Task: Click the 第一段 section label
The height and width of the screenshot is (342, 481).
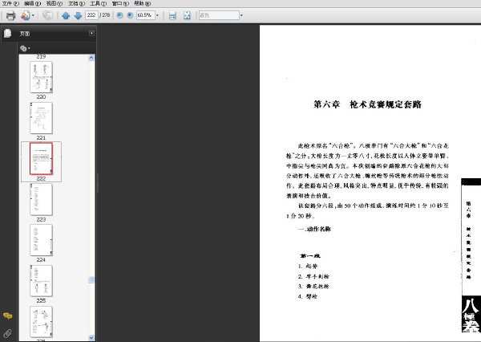Action: coord(310,255)
